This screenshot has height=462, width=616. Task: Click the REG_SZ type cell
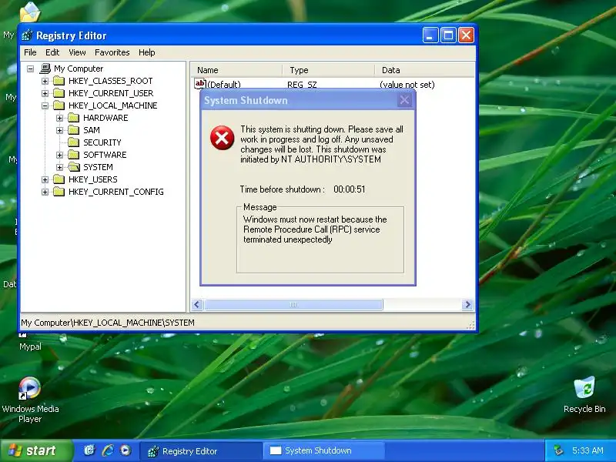pyautogui.click(x=302, y=85)
